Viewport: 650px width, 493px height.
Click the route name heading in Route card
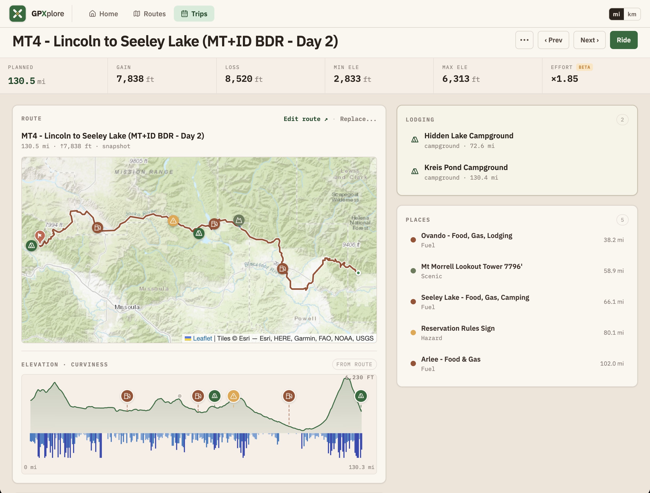(113, 136)
